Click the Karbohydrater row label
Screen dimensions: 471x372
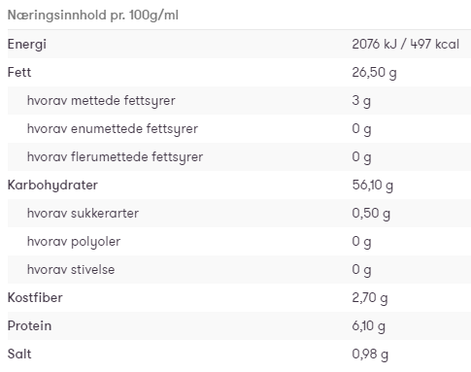[x=52, y=186]
